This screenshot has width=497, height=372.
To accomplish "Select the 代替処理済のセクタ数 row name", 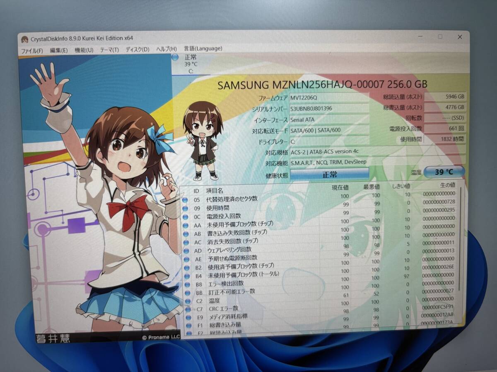I will pyautogui.click(x=232, y=199).
